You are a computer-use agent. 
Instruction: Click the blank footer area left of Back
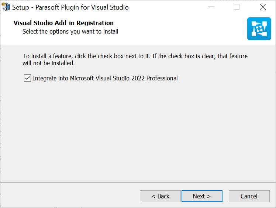70,196
